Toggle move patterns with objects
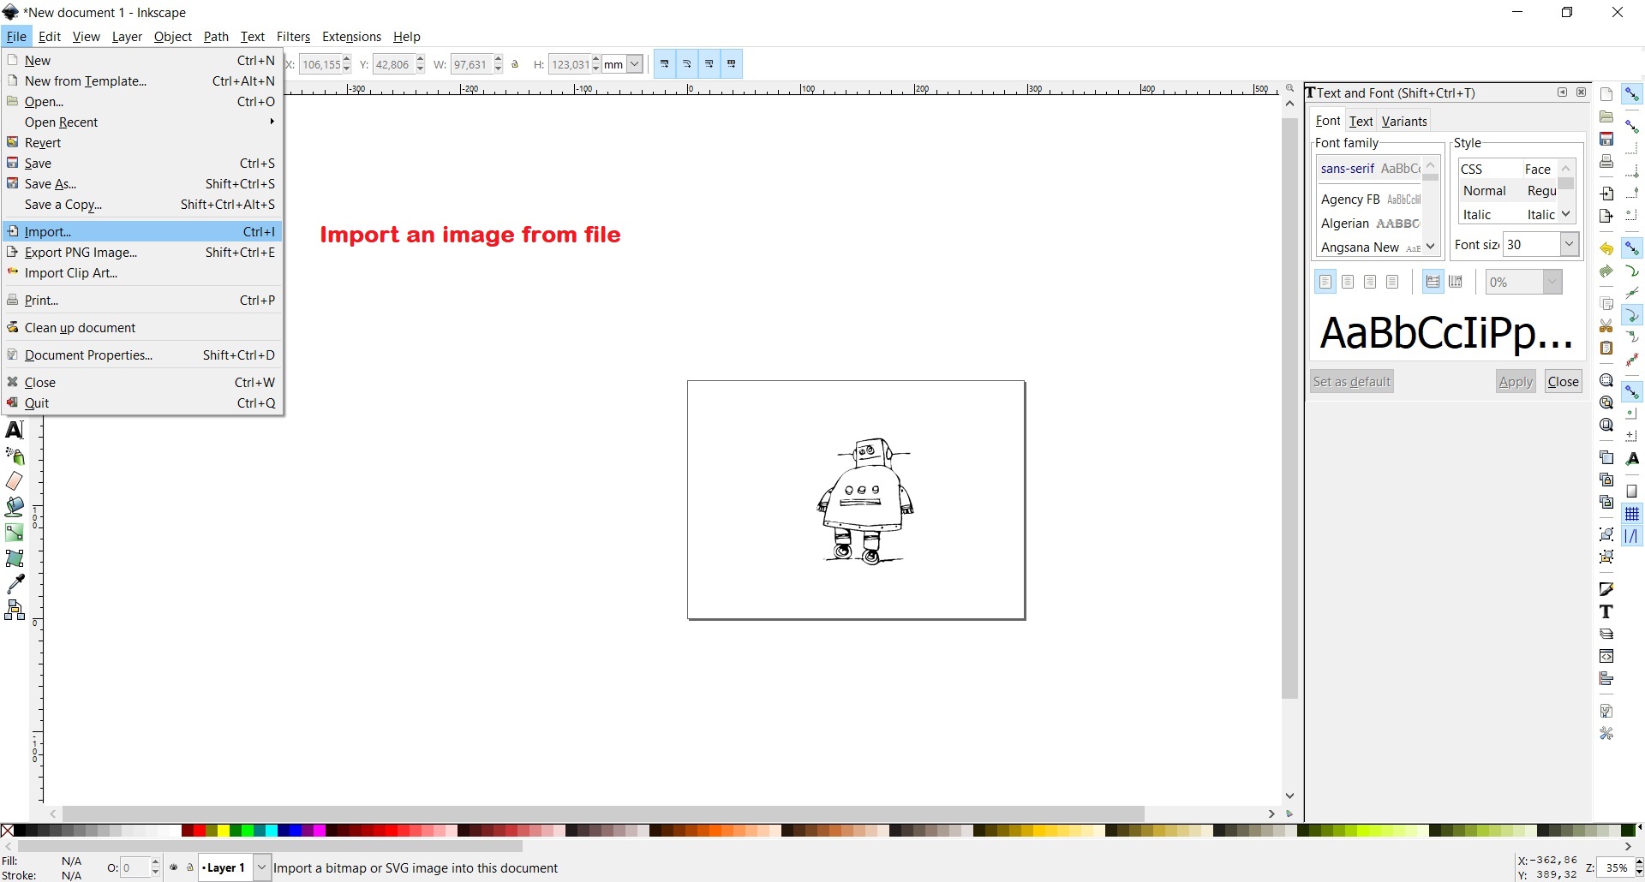The height and width of the screenshot is (882, 1645). tap(732, 64)
